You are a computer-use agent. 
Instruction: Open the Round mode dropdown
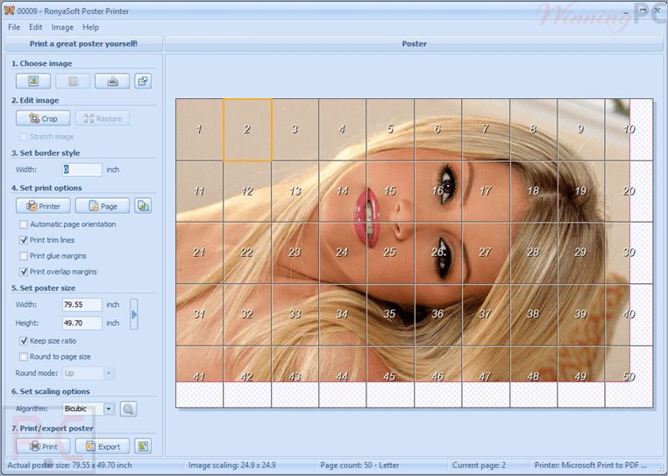coord(109,373)
